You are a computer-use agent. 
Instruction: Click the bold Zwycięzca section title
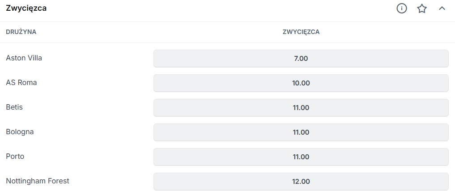[26, 8]
